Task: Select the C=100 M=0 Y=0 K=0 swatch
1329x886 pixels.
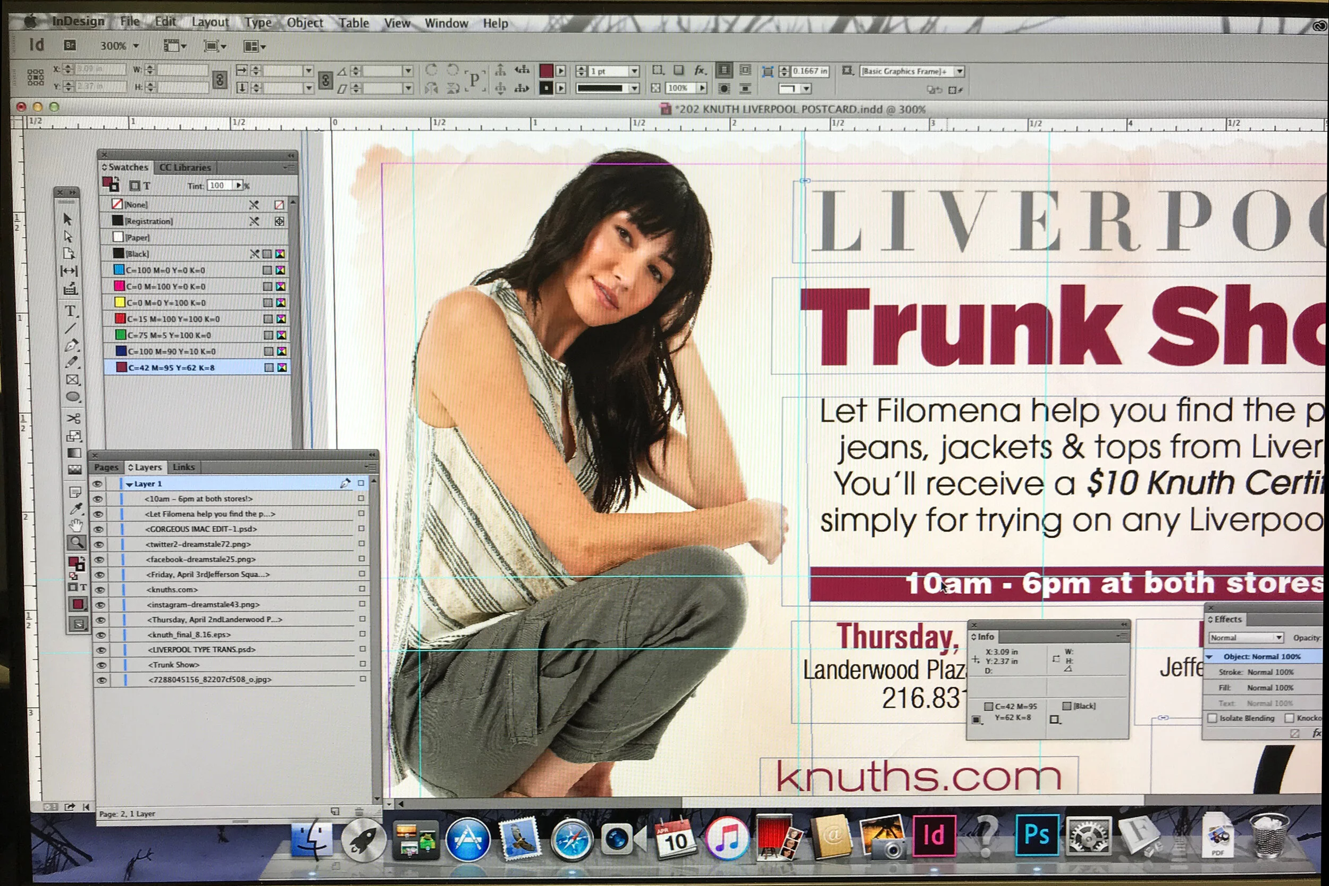Action: click(x=165, y=270)
